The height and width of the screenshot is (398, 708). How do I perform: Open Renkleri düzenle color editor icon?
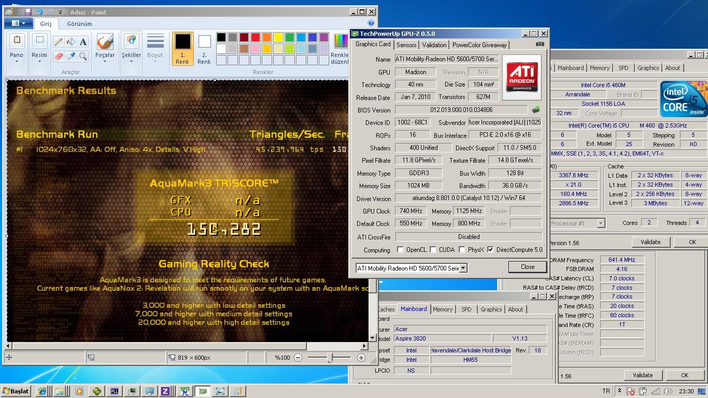[x=341, y=41]
